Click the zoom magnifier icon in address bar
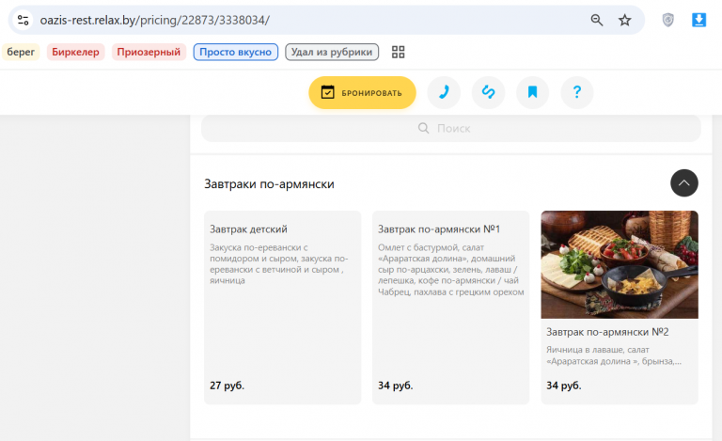This screenshot has height=441, width=722. tap(597, 21)
